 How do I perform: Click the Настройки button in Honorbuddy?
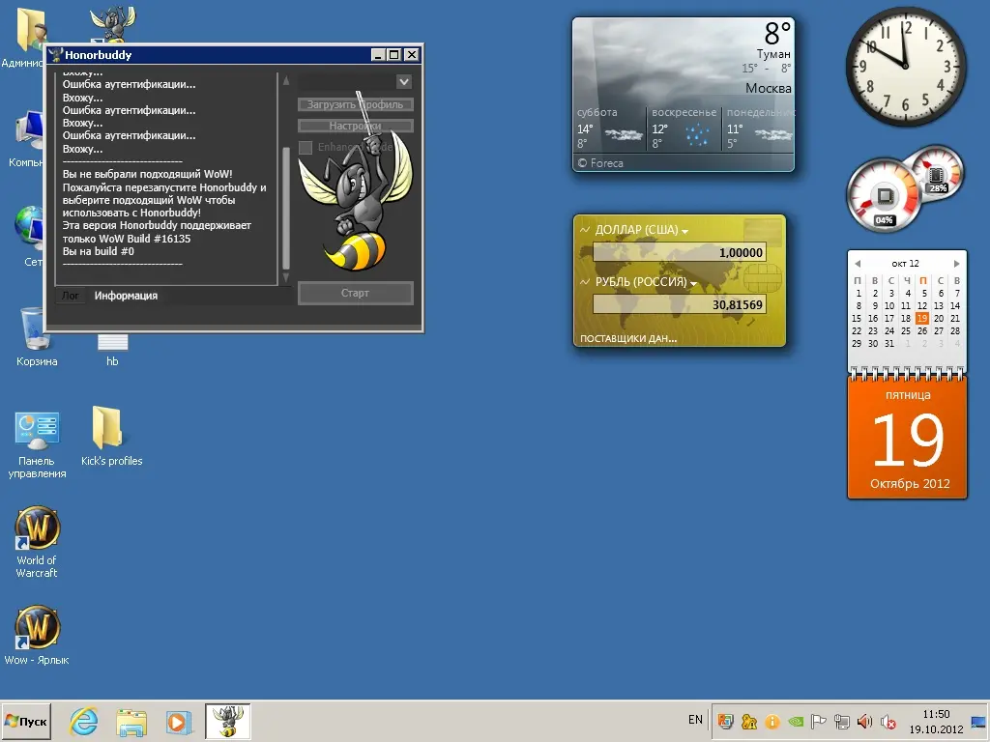click(x=356, y=127)
